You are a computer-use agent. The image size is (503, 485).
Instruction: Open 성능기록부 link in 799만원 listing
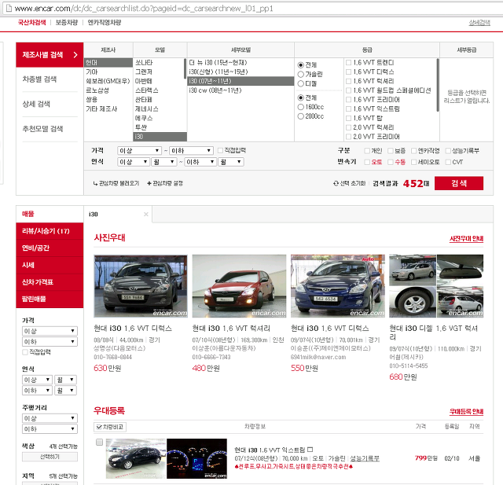(x=365, y=458)
